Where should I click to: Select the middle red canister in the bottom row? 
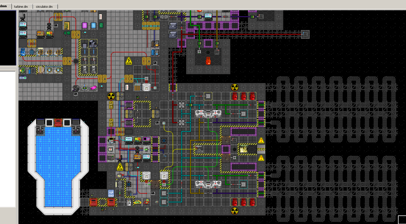(x=243, y=202)
